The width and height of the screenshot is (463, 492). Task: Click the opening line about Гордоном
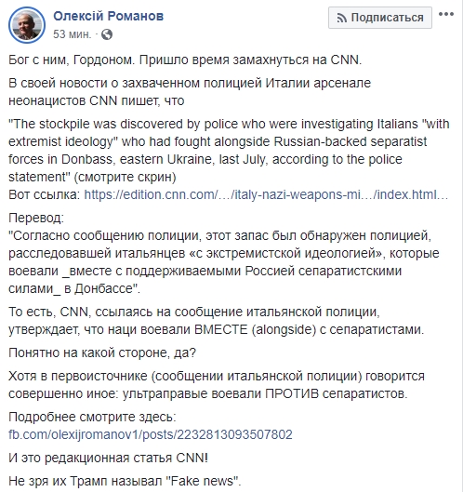[185, 60]
